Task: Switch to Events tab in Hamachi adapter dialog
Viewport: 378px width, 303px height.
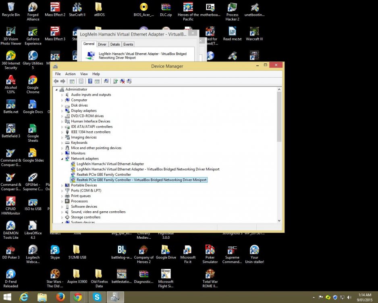Action: (x=128, y=44)
